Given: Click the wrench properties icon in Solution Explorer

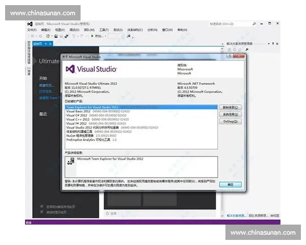Looking at the screenshot, I should click(x=247, y=50).
